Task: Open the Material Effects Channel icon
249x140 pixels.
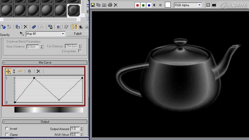Action: pyautogui.click(x=58, y=27)
